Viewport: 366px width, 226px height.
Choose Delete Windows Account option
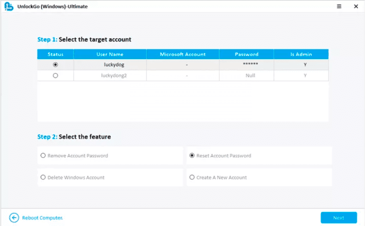click(x=43, y=177)
